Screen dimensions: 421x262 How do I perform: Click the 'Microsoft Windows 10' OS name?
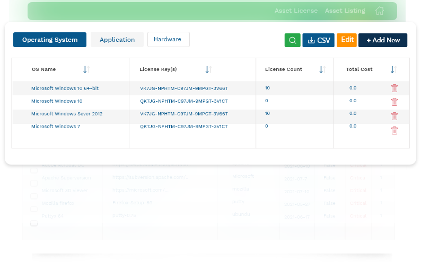click(x=57, y=101)
